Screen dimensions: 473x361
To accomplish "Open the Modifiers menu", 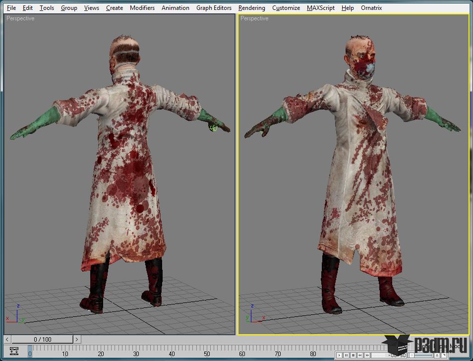I will tap(142, 8).
